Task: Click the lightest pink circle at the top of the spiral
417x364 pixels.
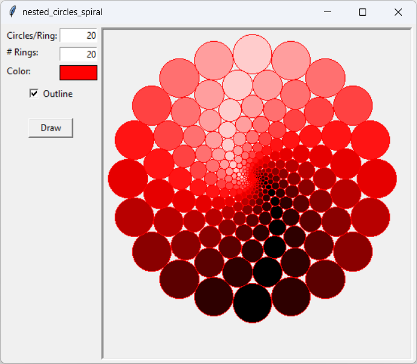Action: (252, 54)
